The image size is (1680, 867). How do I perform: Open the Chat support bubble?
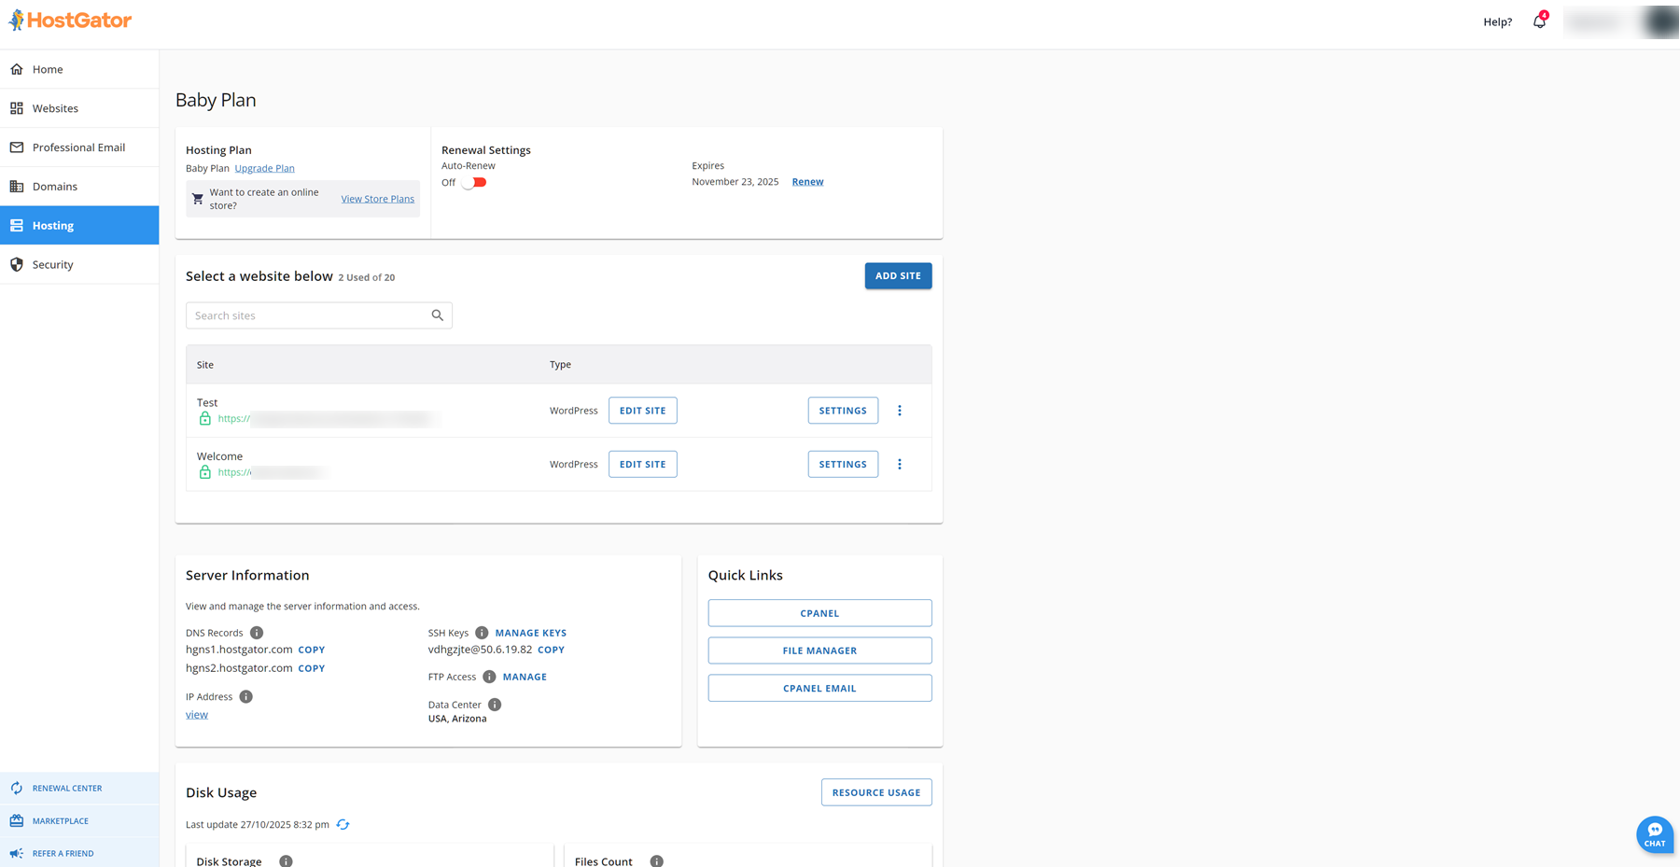coord(1654,833)
